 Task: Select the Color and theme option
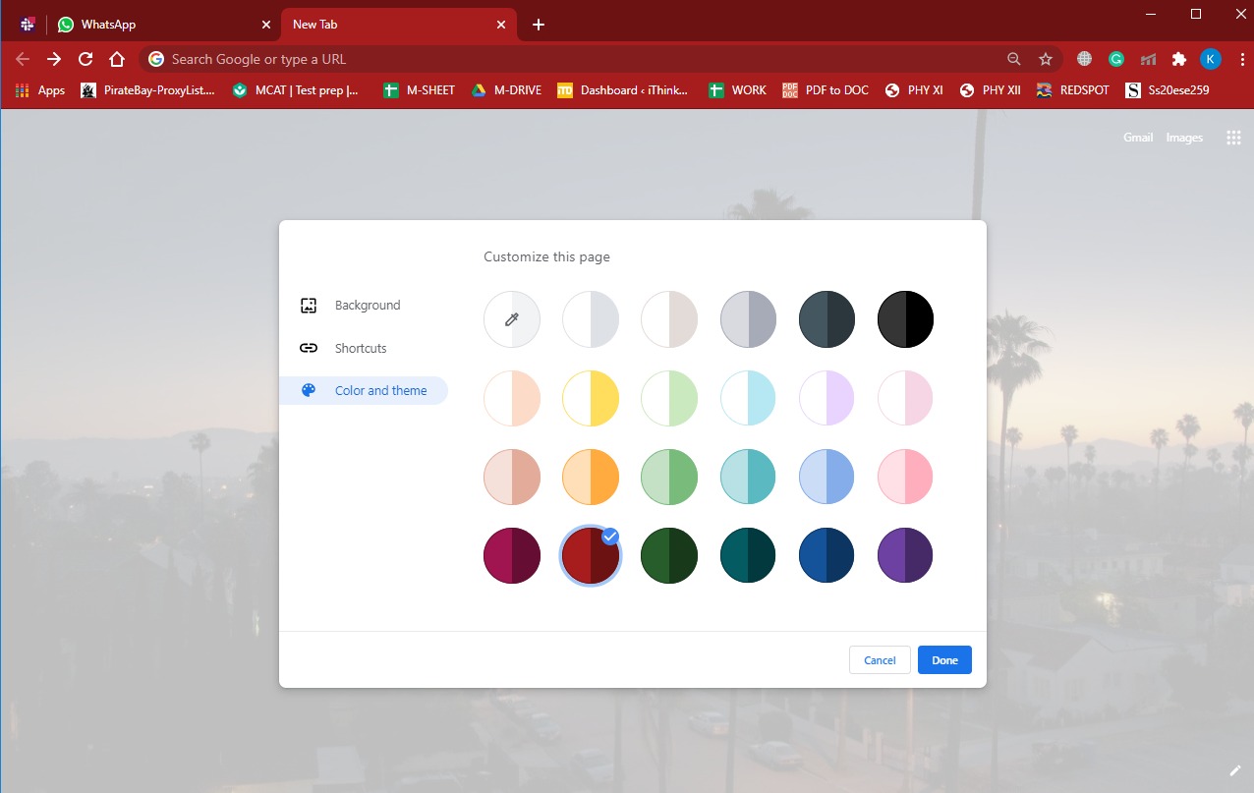click(381, 390)
